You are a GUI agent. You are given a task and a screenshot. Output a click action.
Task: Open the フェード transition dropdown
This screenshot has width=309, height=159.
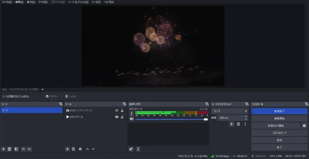pos(230,111)
